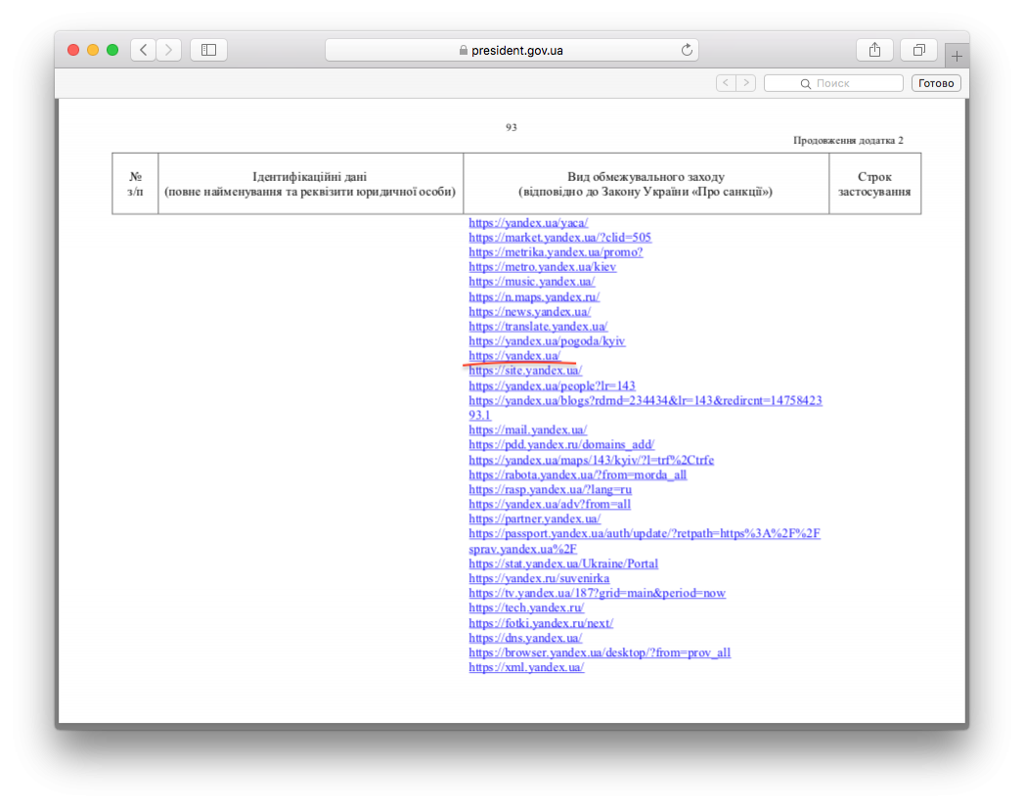Go to previous search match arrow
The width and height of the screenshot is (1024, 808).
click(x=726, y=83)
